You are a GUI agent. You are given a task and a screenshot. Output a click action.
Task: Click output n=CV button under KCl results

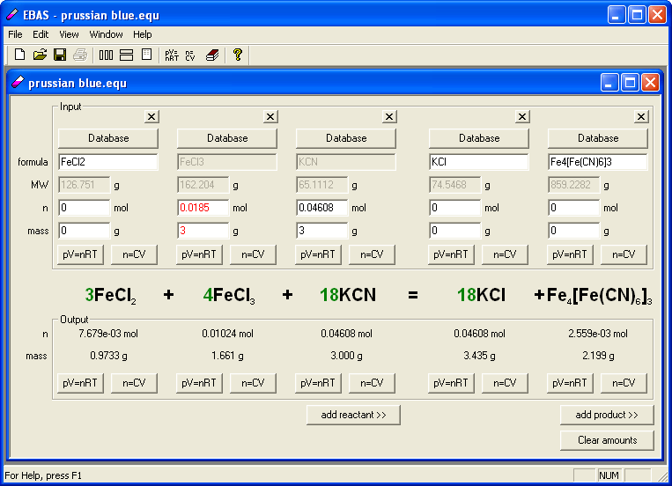pyautogui.click(x=505, y=383)
